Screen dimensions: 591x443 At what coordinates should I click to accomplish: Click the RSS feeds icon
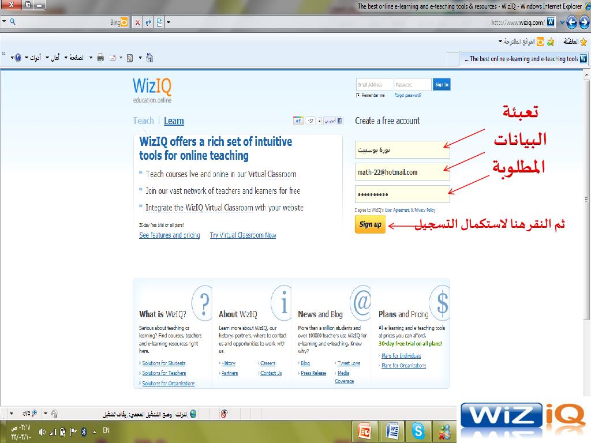pos(130,58)
